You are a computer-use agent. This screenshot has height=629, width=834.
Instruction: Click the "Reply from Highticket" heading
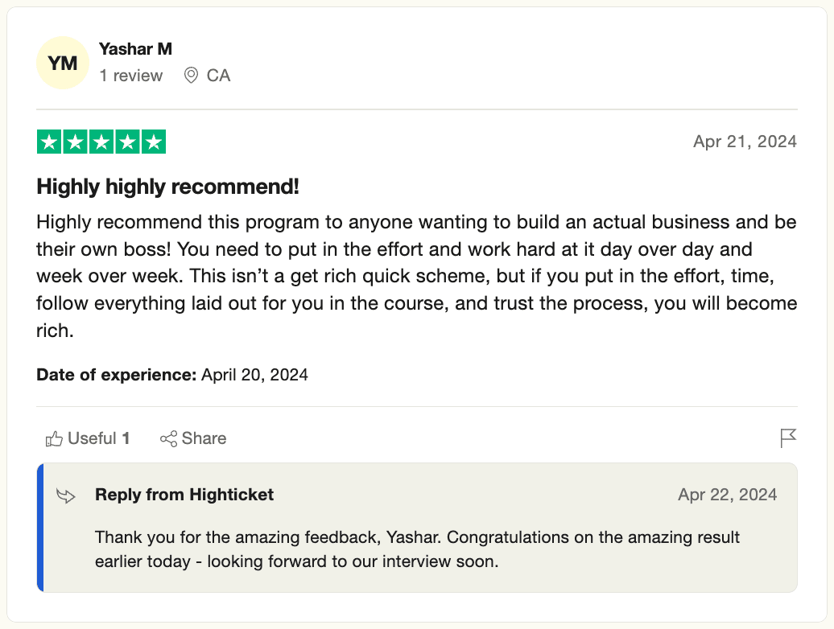pyautogui.click(x=184, y=495)
